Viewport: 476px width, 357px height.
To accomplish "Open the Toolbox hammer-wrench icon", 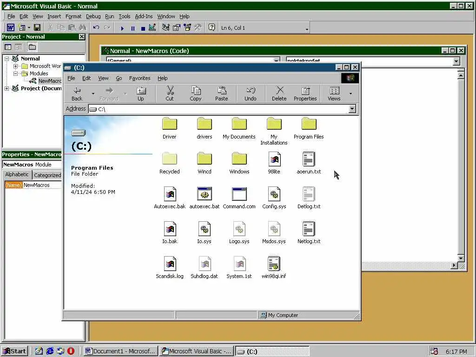I will 198,27.
